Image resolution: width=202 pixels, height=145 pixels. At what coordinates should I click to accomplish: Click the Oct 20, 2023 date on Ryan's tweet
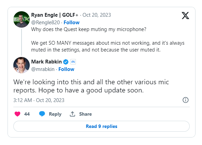(x=97, y=15)
